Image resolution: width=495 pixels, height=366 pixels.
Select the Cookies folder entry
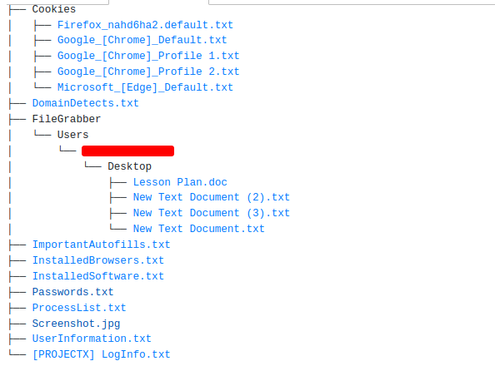coord(54,9)
